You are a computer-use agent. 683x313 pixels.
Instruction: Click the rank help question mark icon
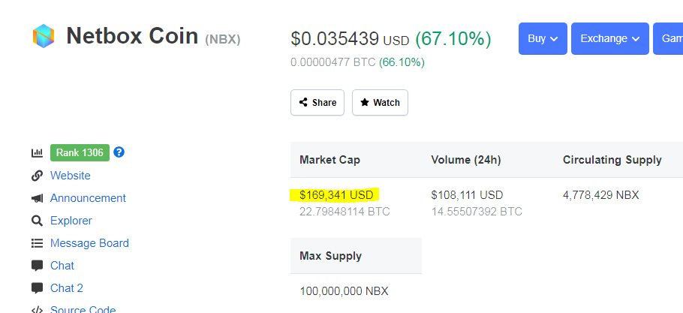pos(119,152)
